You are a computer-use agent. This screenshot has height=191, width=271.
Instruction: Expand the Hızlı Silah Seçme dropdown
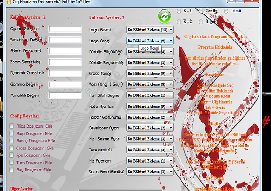[x=150, y=95]
